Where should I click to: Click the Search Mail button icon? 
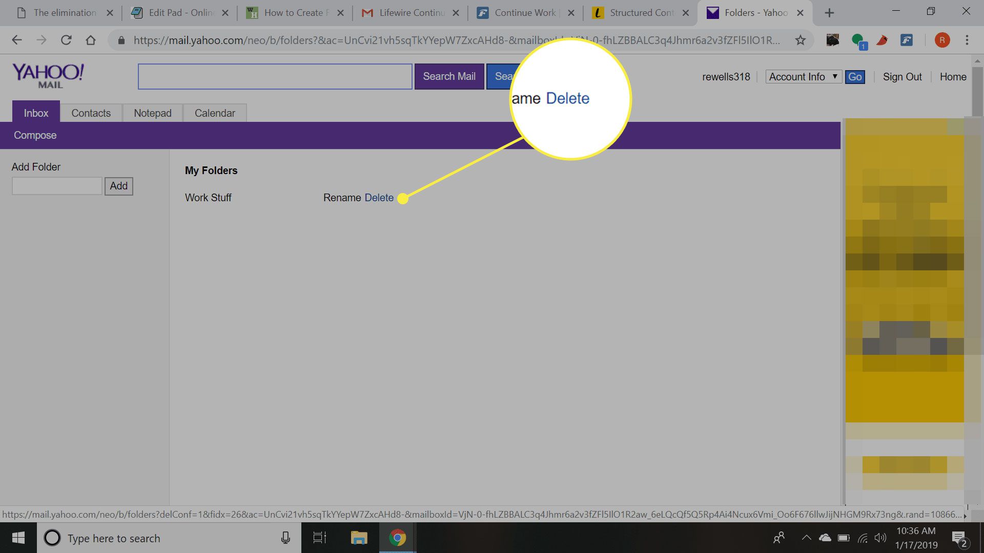pos(449,76)
